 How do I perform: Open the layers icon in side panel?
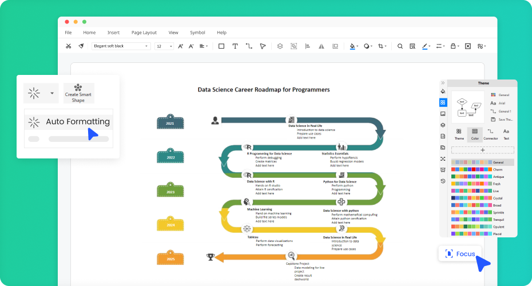pos(443,125)
